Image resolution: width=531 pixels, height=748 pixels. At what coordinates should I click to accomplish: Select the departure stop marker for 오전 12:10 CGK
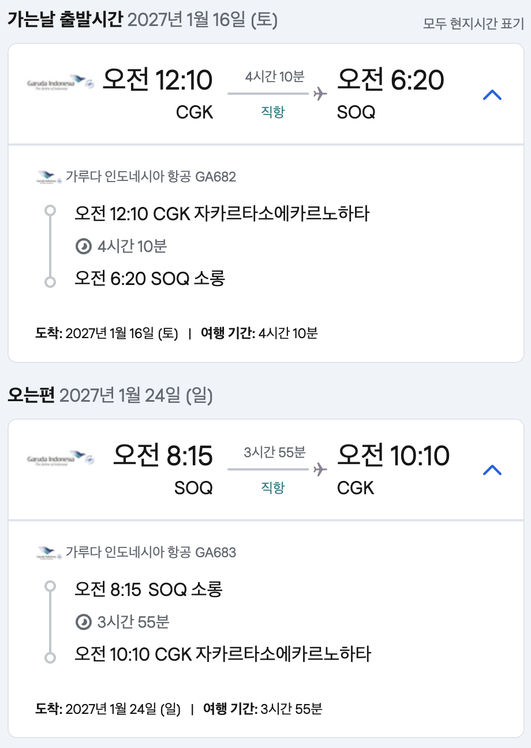pos(50,210)
